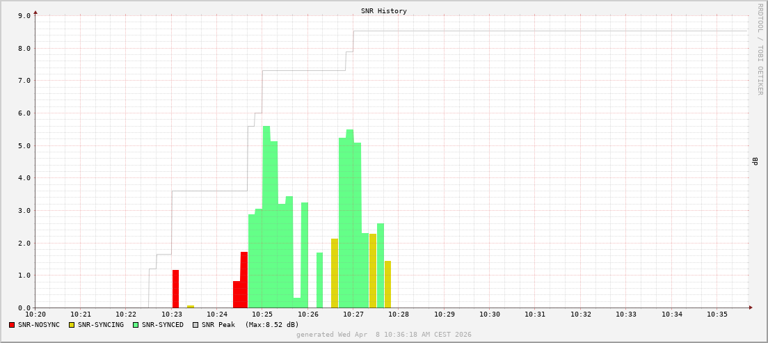Click the gray SNR Peak legend swatch
Screen dimensions: 768x343
(x=195, y=325)
